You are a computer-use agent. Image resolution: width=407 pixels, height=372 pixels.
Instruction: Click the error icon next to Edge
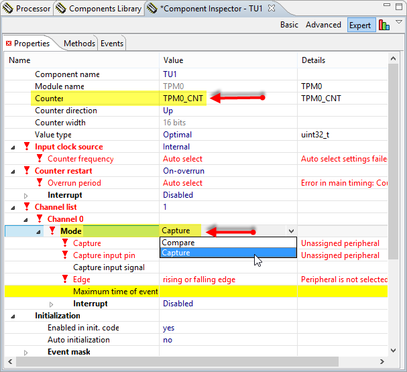click(x=65, y=280)
